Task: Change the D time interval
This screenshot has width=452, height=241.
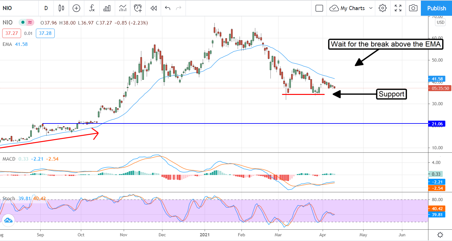Action: coord(46,8)
